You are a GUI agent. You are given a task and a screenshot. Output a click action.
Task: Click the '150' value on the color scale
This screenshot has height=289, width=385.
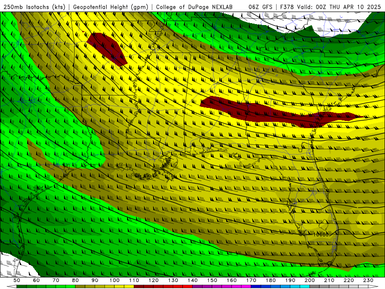click(x=212, y=280)
